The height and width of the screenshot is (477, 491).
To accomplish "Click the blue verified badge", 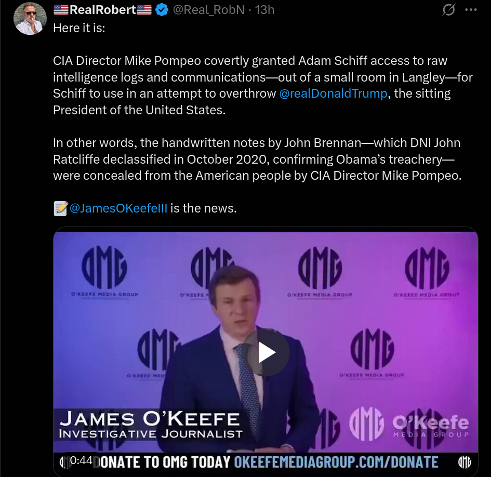I will [162, 10].
